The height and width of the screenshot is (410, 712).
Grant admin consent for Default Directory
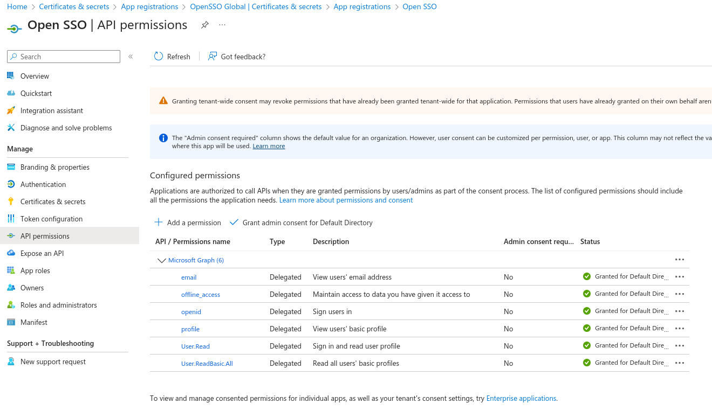(302, 223)
